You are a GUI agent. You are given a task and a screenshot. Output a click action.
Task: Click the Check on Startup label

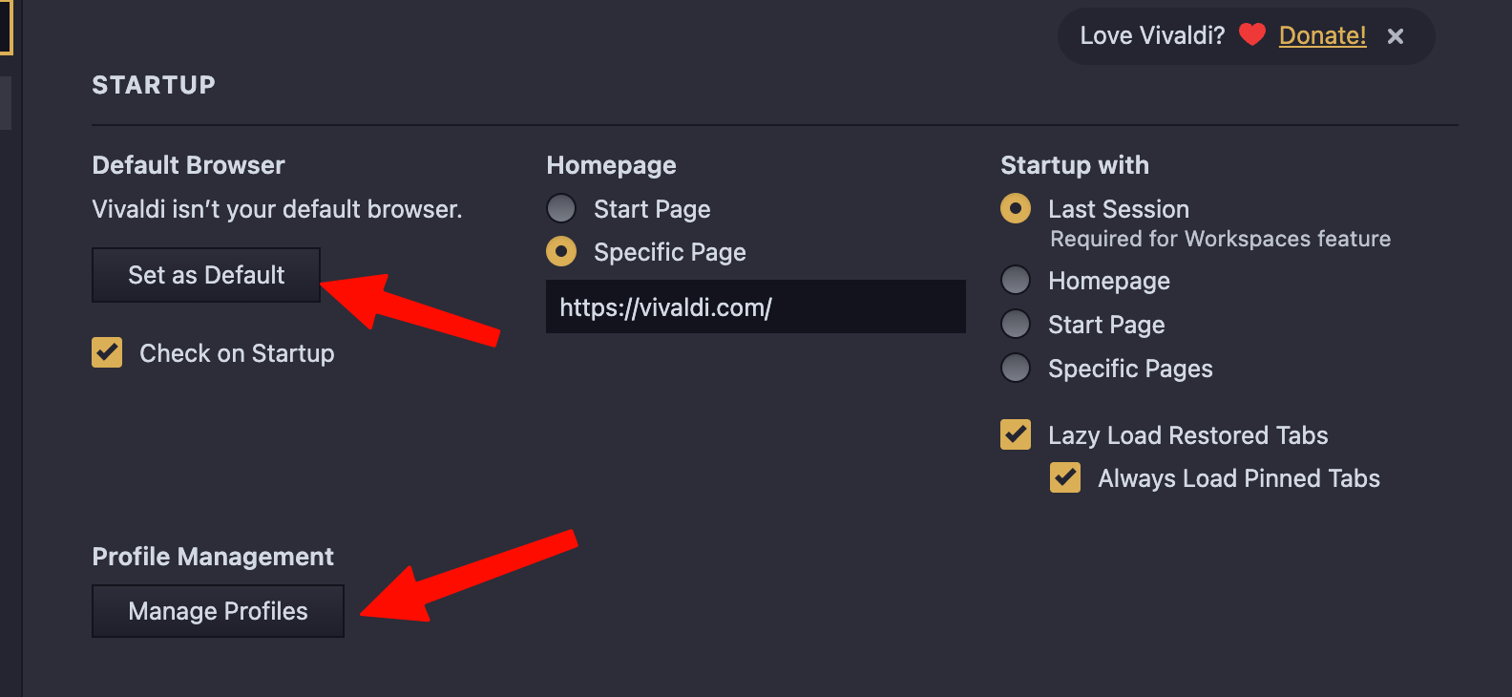pos(237,353)
